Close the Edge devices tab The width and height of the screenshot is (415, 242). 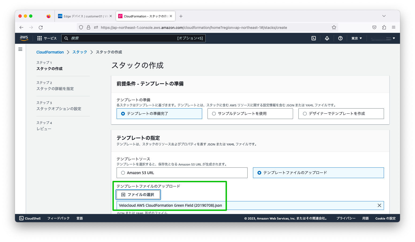coord(111,16)
